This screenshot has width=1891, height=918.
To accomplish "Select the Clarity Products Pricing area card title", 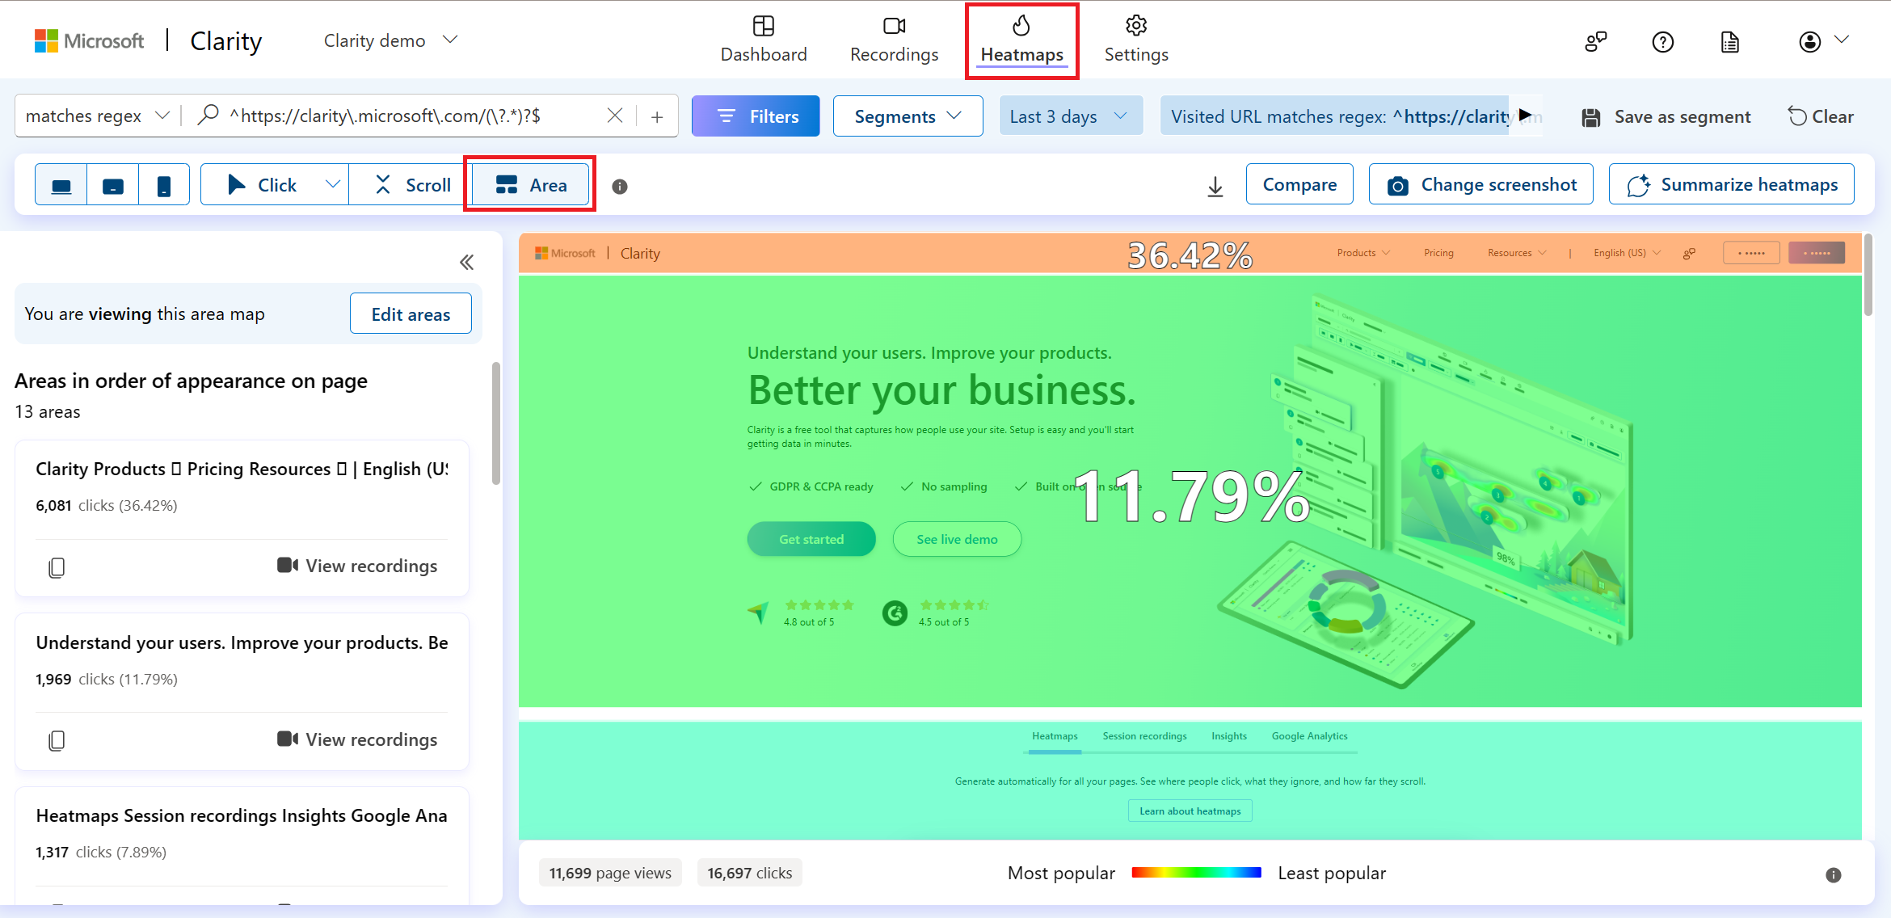I will (x=242, y=470).
